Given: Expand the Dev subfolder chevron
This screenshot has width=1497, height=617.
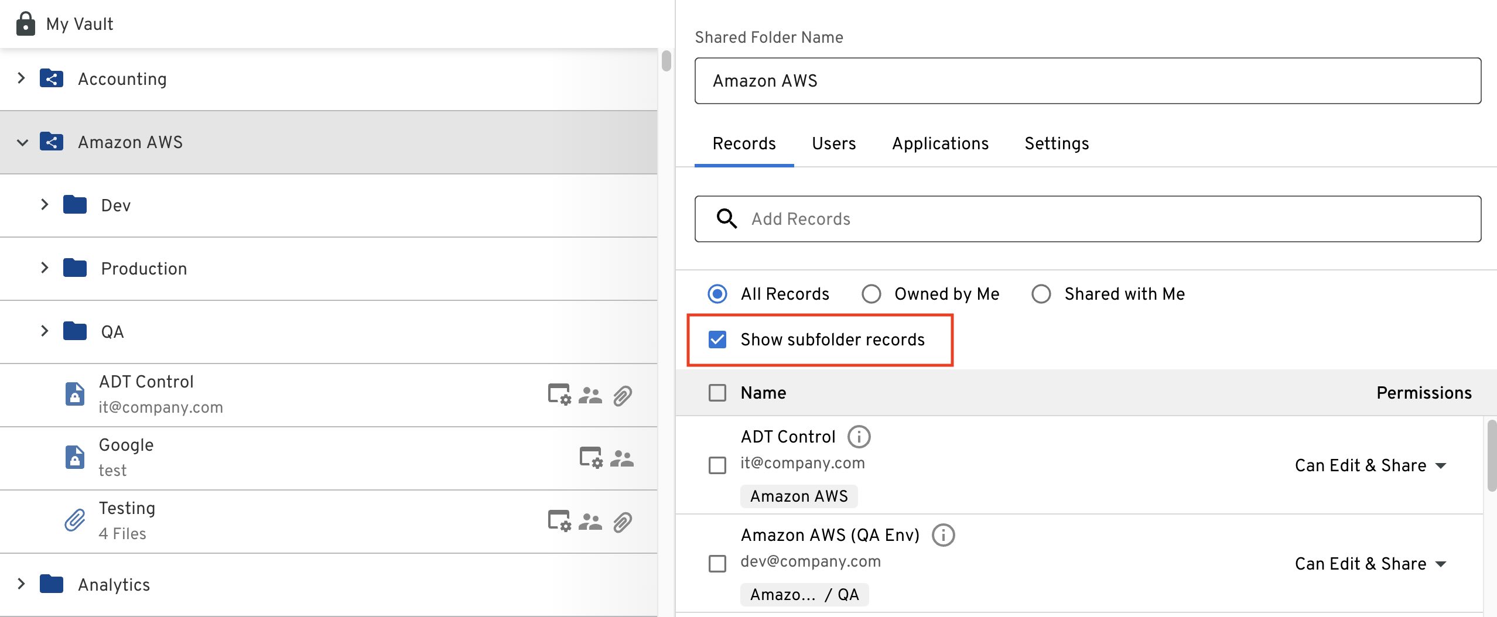Looking at the screenshot, I should pyautogui.click(x=45, y=204).
